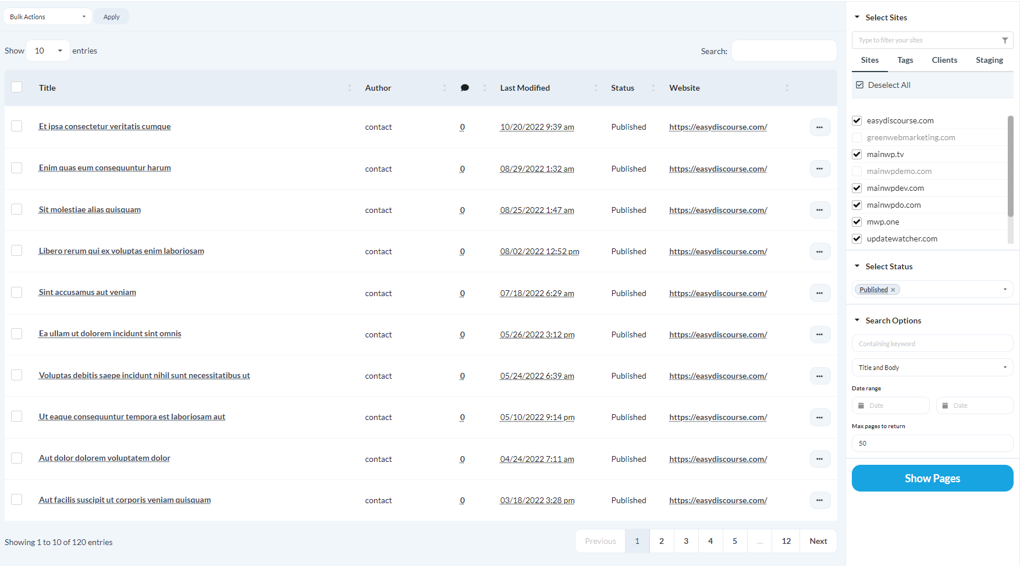The height and width of the screenshot is (566, 1020).
Task: Switch to the Tags tab
Action: [905, 60]
